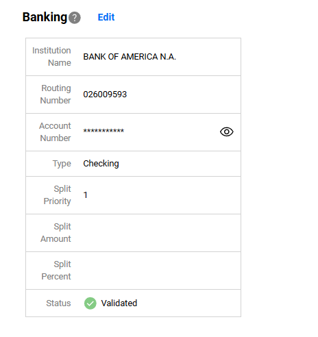
Task: Click the green Validated checkmark icon
Action: coord(90,303)
